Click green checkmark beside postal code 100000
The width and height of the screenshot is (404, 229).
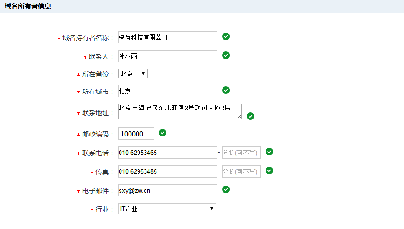click(163, 133)
